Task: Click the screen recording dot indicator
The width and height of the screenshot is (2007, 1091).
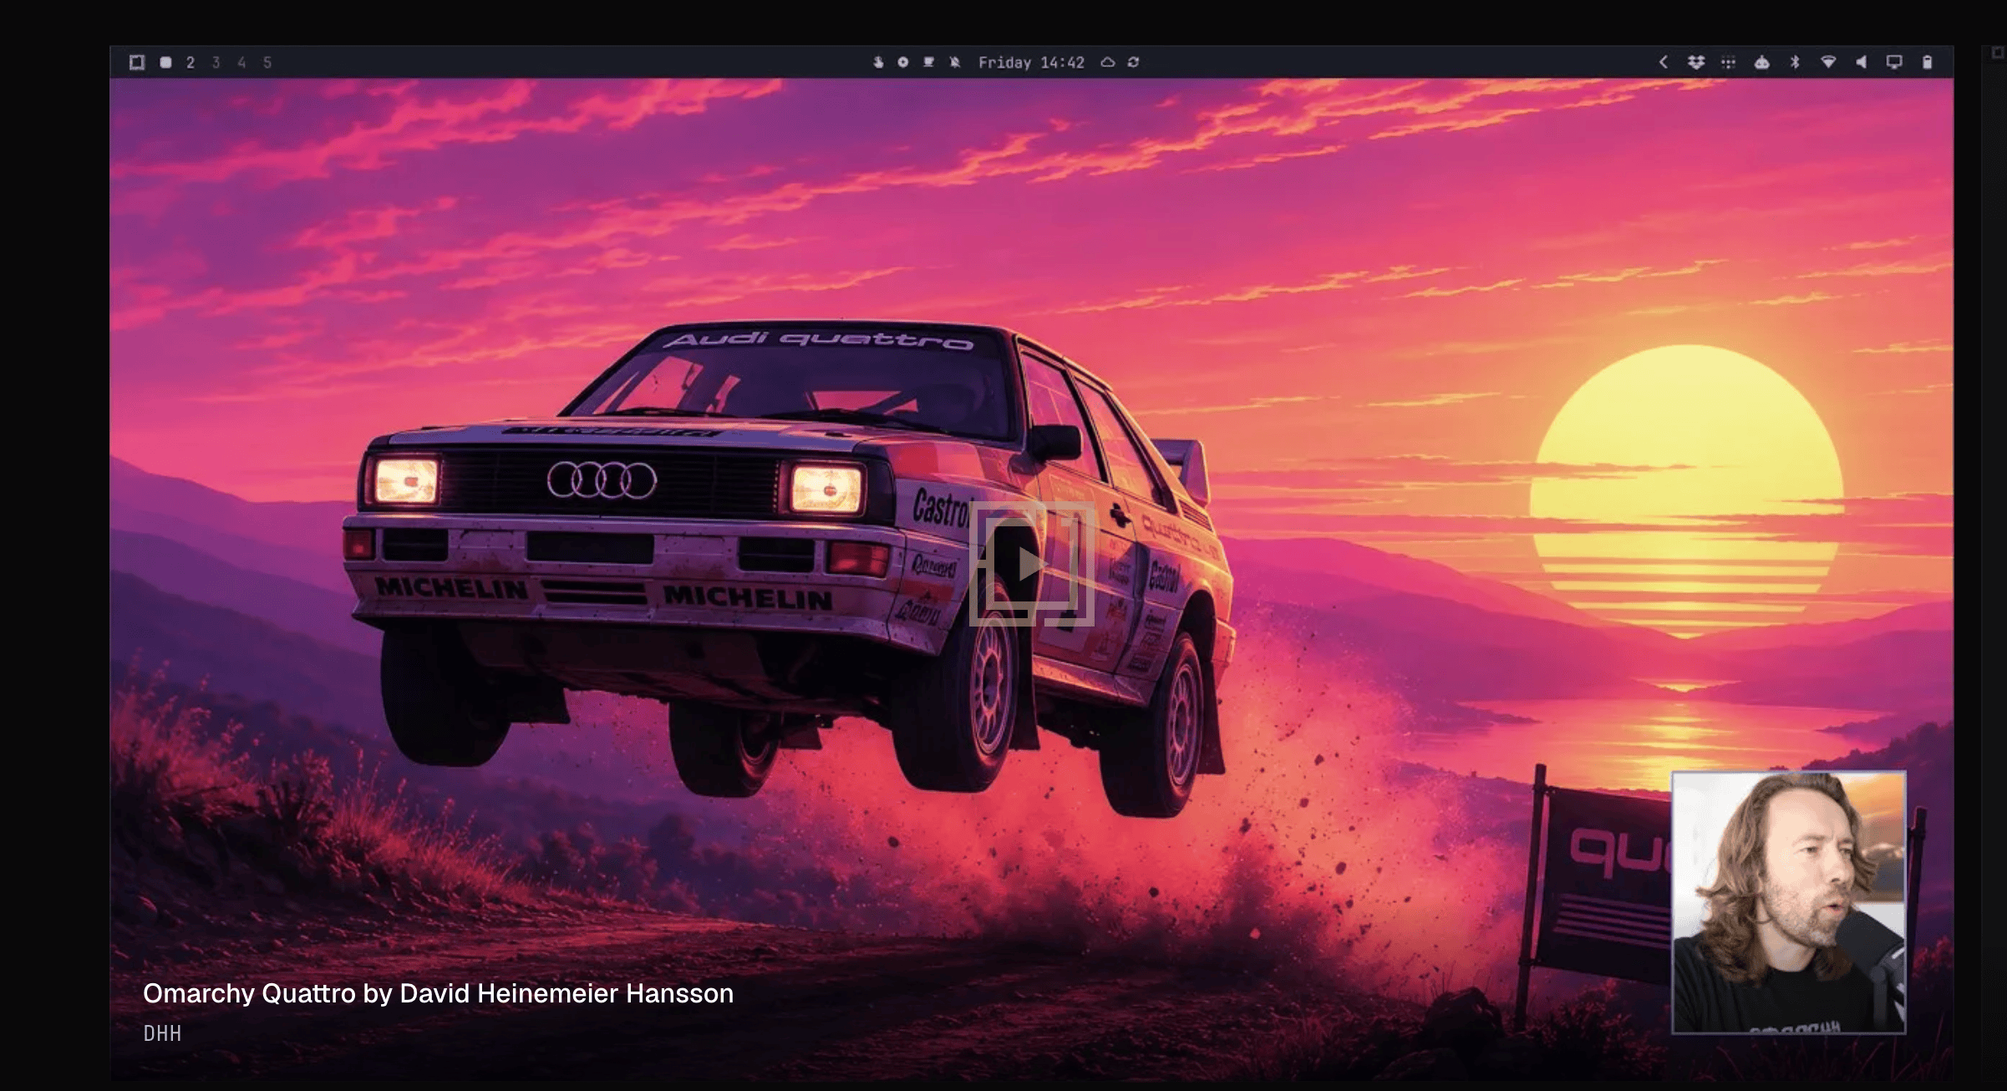Action: click(x=903, y=62)
